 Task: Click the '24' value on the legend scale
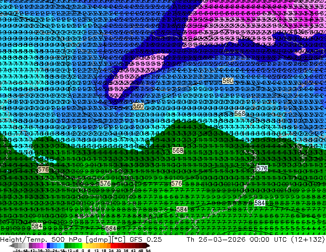pyautogui.click(x=111, y=250)
